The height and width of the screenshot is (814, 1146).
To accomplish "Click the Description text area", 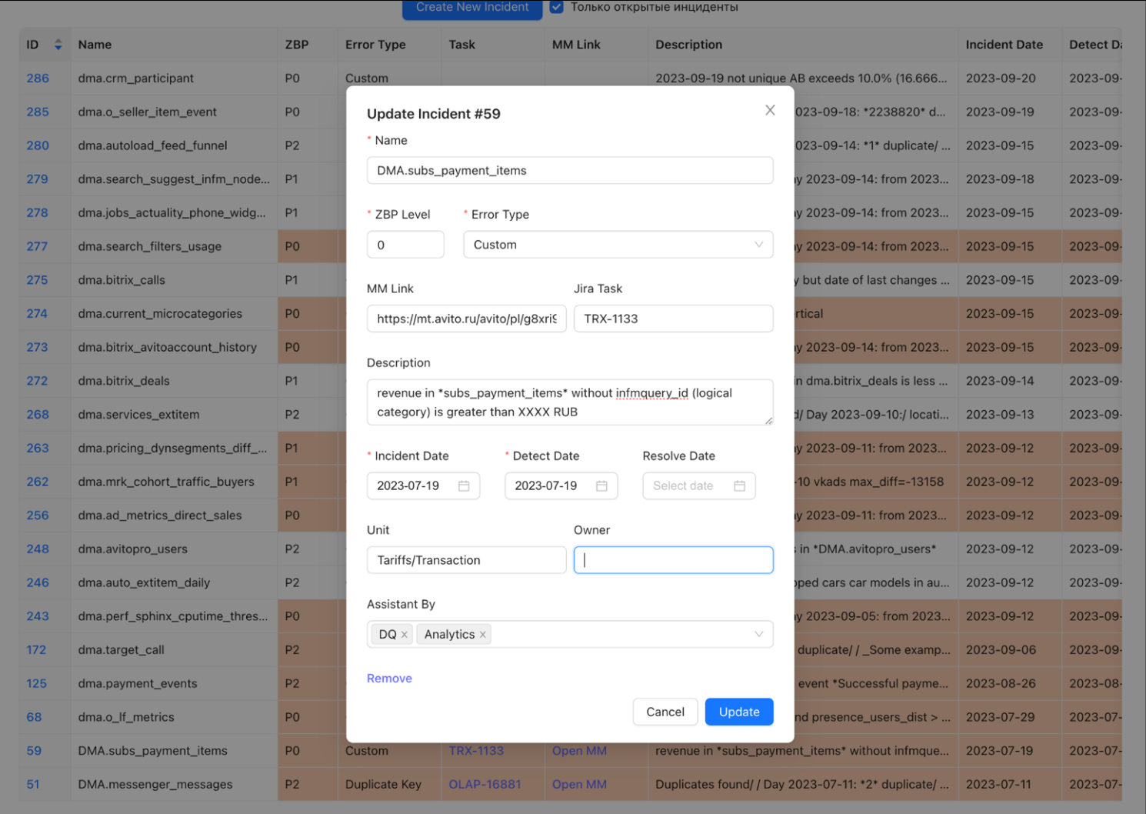I will (x=570, y=402).
